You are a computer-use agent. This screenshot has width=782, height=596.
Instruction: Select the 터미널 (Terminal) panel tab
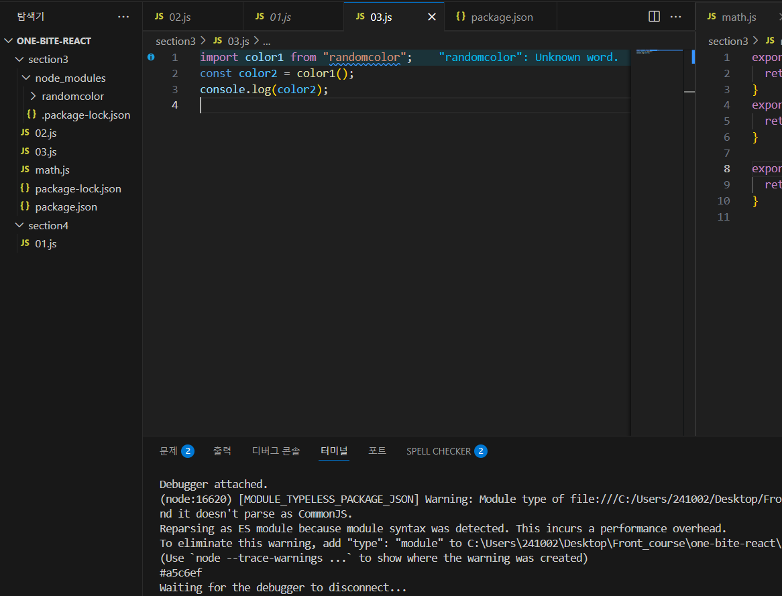click(x=333, y=451)
